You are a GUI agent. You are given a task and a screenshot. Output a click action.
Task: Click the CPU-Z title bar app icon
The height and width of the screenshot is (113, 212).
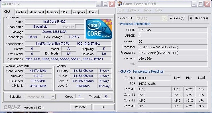pos(4,4)
